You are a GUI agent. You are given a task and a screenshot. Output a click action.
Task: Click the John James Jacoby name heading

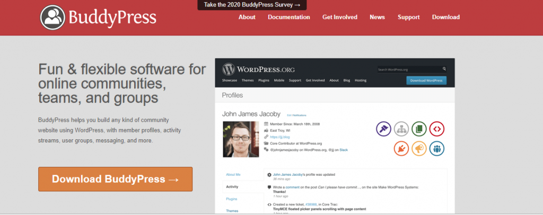coord(251,114)
